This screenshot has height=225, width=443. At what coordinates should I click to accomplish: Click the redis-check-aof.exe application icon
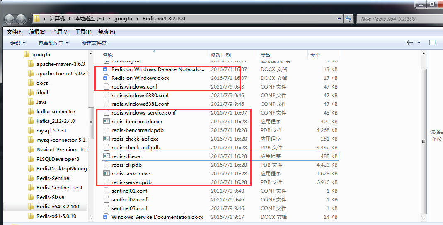[x=106, y=139]
